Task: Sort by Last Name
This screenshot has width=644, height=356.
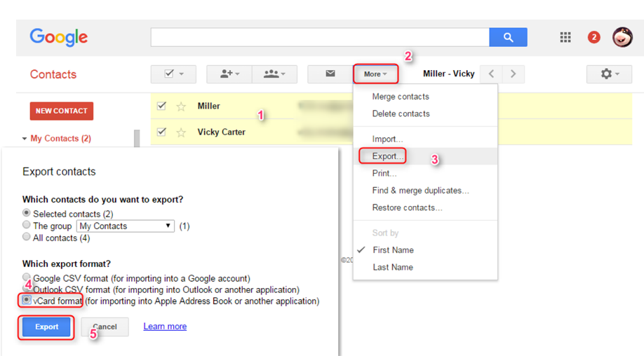Action: (425, 268)
